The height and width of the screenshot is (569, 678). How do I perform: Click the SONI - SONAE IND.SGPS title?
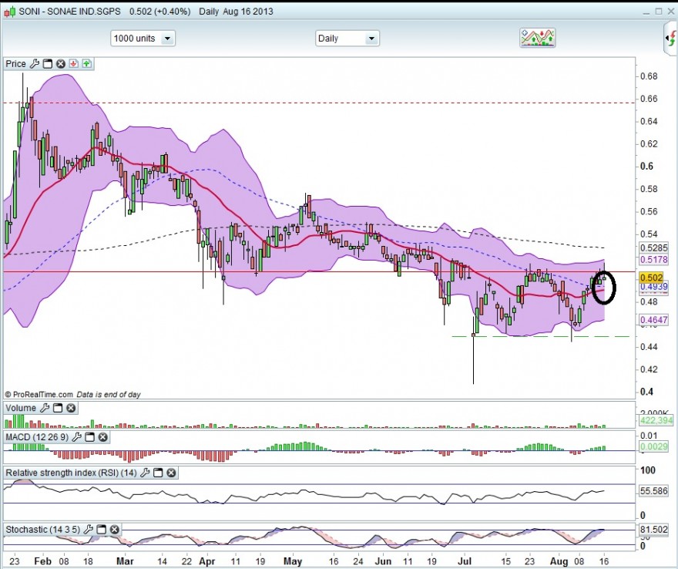click(x=69, y=12)
